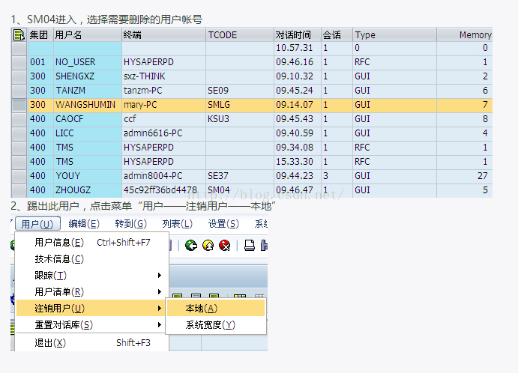Click the tanzm-PC terminal cell
This screenshot has width=518, height=373.
[x=163, y=91]
